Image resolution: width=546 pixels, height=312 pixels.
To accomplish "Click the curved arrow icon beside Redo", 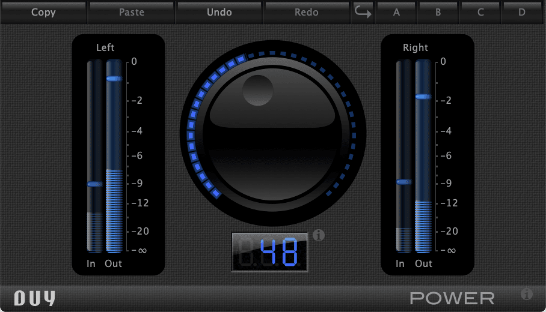I will click(x=363, y=12).
